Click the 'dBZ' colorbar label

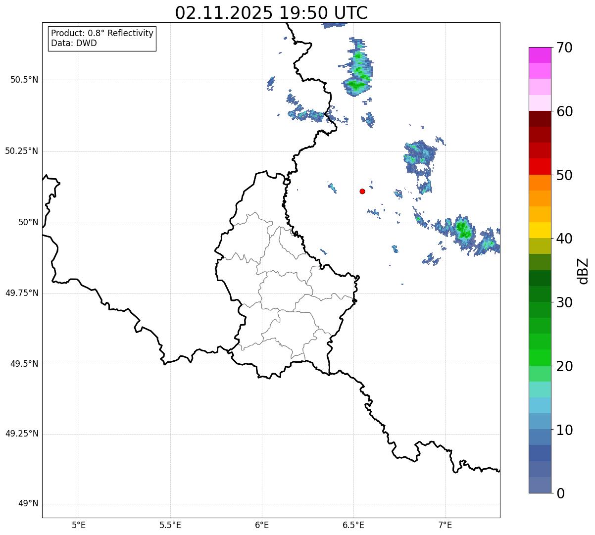[583, 271]
